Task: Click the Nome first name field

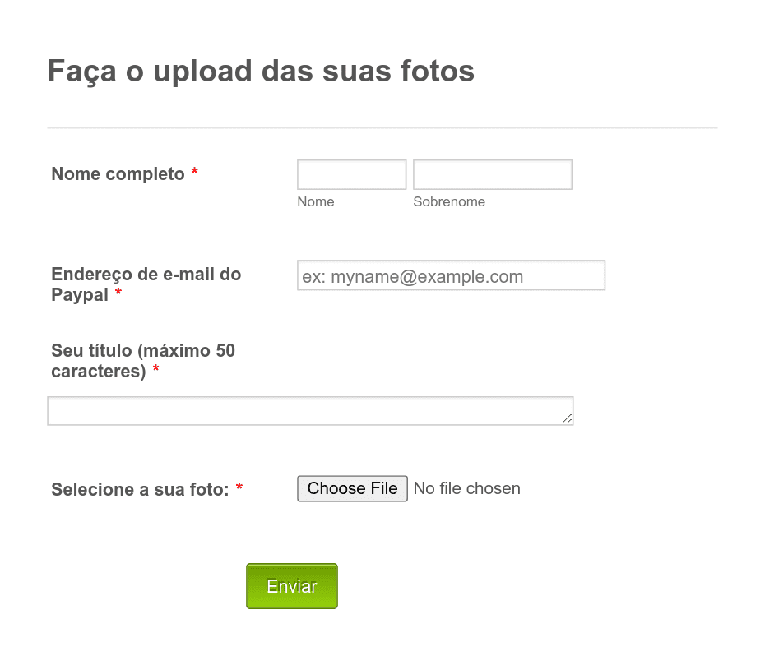Action: 351,174
